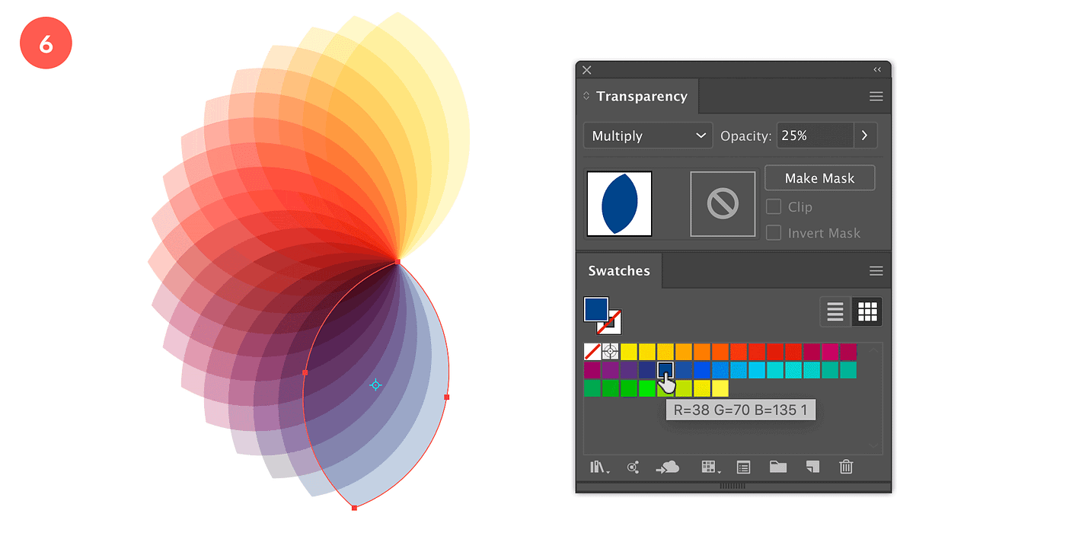The width and height of the screenshot is (1066, 533).
Task: Click the New Swatch icon
Action: tap(812, 467)
